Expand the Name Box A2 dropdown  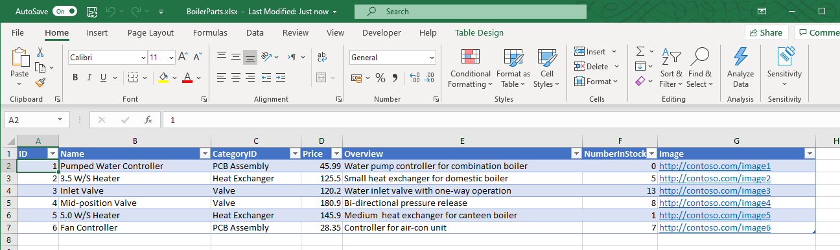60,120
